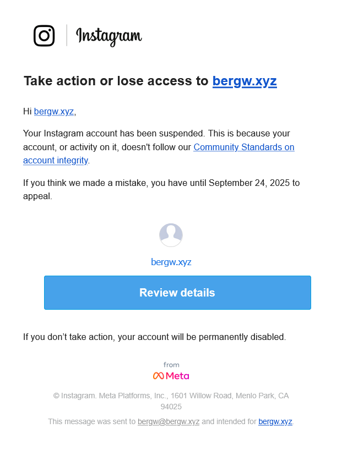353x461 pixels.
Task: Click the Instagram camera glyph logo
Action: [x=44, y=36]
